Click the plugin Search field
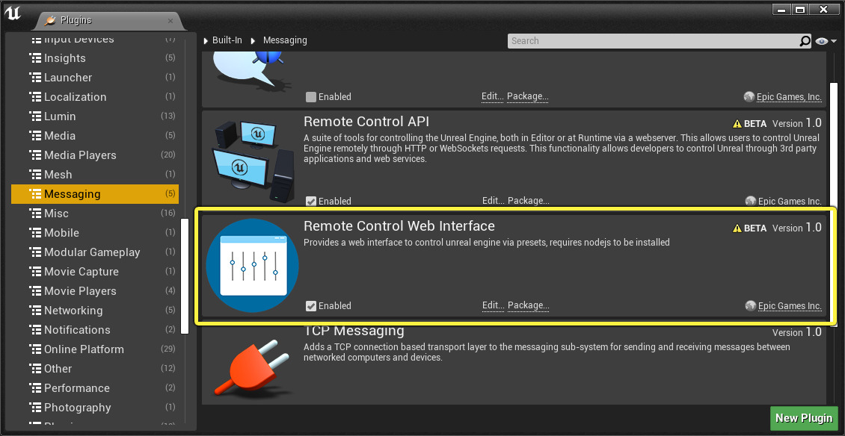845x436 pixels. pyautogui.click(x=653, y=41)
